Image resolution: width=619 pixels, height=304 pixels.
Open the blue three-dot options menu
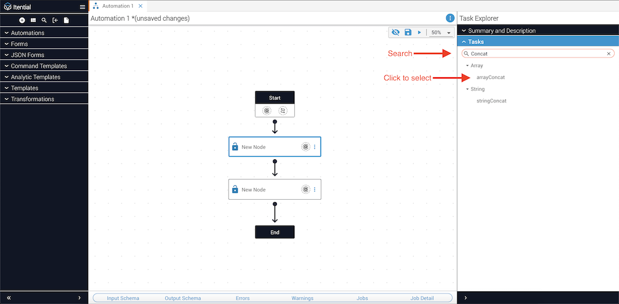tap(450, 18)
